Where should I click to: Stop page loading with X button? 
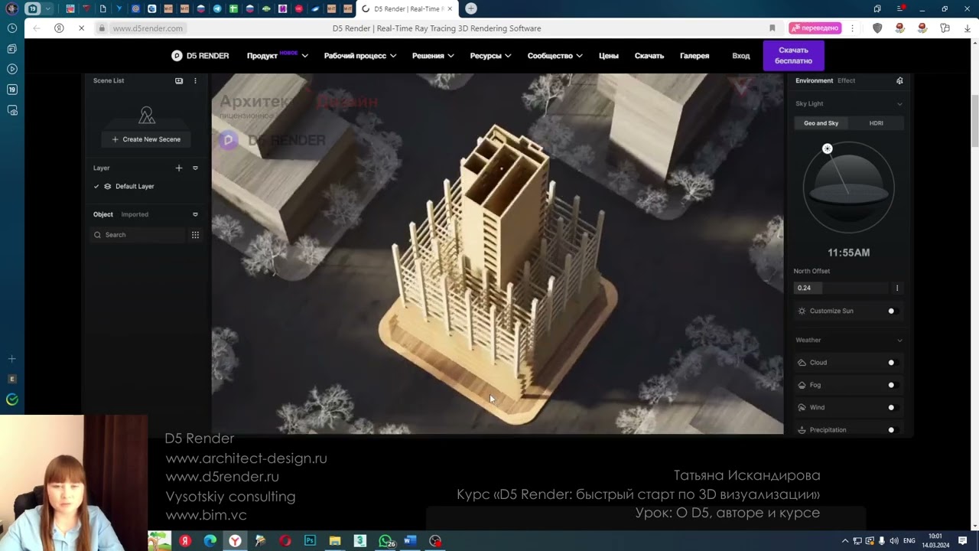point(81,28)
